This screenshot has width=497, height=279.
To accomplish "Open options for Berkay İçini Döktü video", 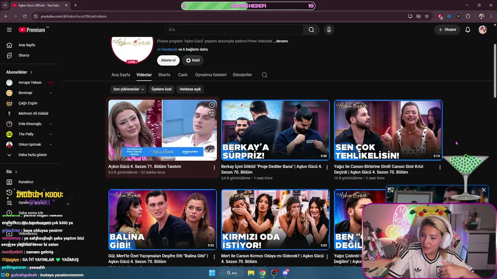I will (x=327, y=167).
